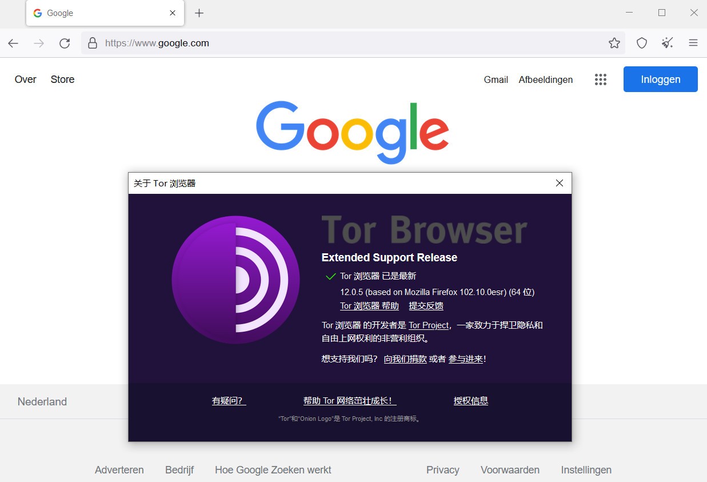The width and height of the screenshot is (707, 482).
Task: Click the New Identity broom icon
Action: 667,43
